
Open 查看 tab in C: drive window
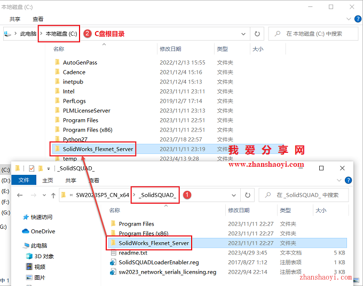pos(38,19)
